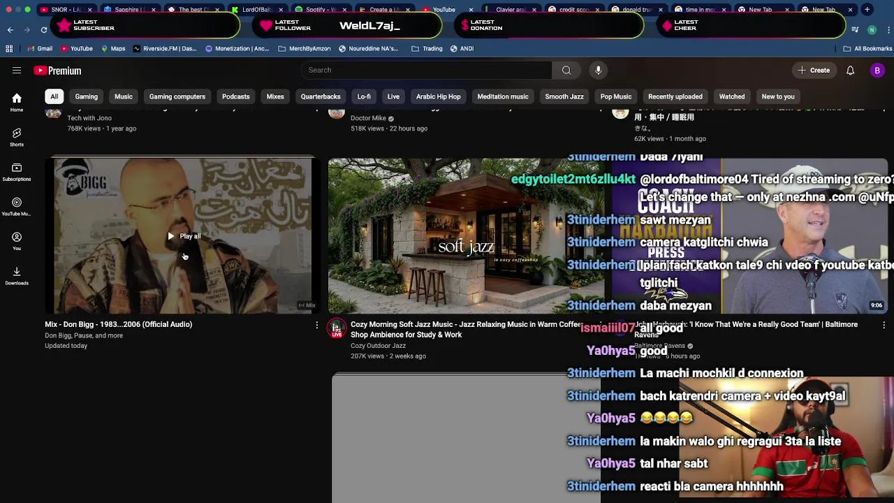Open options menu for Baltimore Ravens video
Image resolution: width=894 pixels, height=503 pixels.
click(884, 325)
